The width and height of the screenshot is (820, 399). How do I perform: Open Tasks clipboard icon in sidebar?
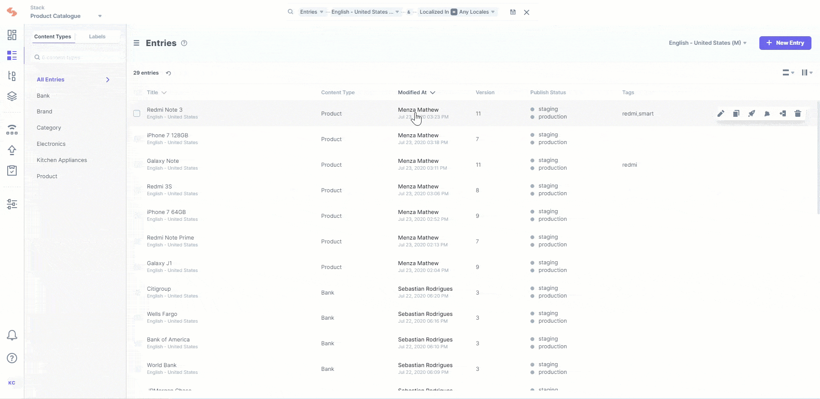click(12, 171)
